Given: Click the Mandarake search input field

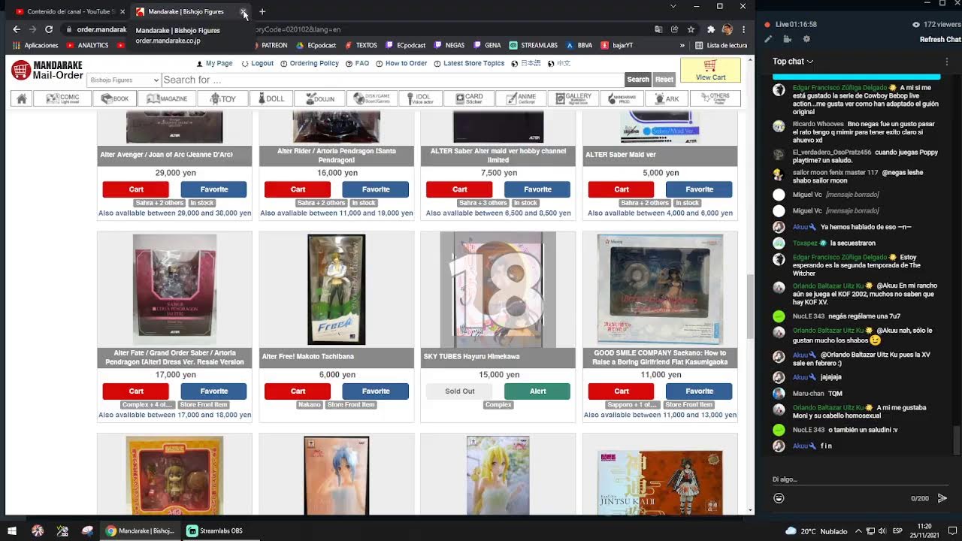Looking at the screenshot, I should coord(392,80).
